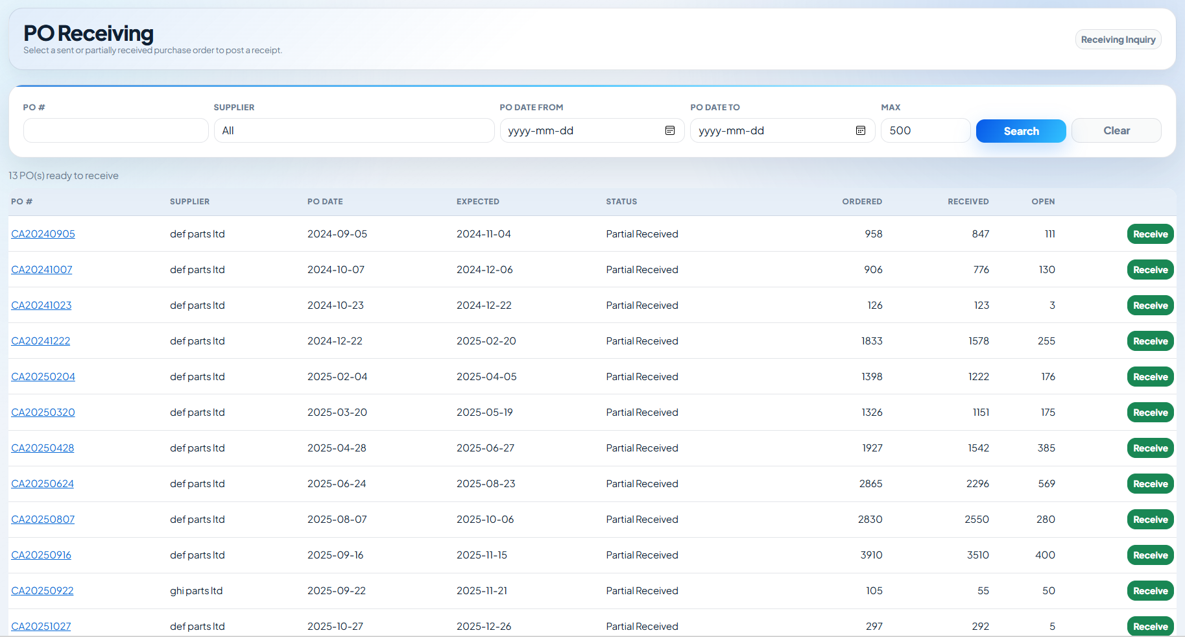Click the SUPPLIER column header
Image resolution: width=1185 pixels, height=637 pixels.
click(x=189, y=202)
